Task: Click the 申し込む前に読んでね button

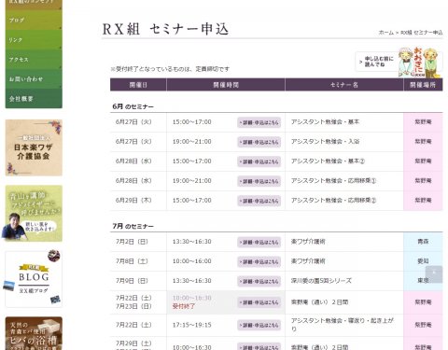Action: tap(376, 62)
